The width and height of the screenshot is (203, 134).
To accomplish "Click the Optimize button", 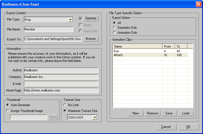I will click(x=91, y=18).
